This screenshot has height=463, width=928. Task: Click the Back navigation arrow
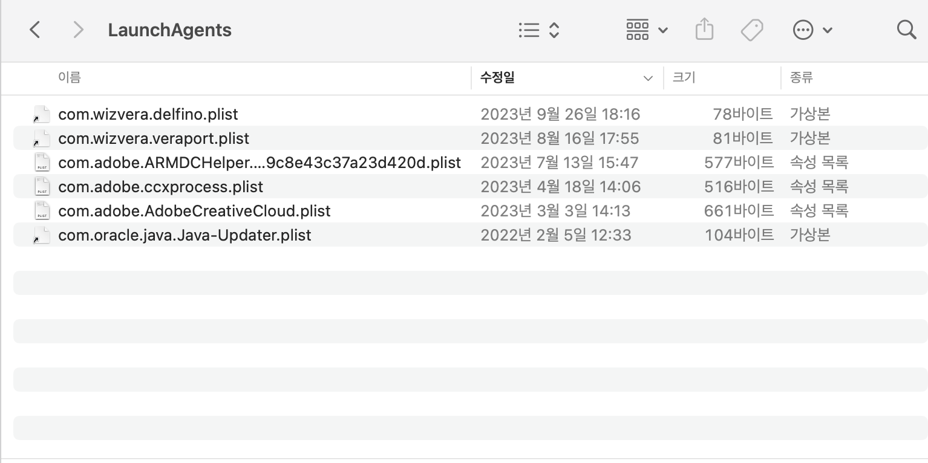[35, 30]
